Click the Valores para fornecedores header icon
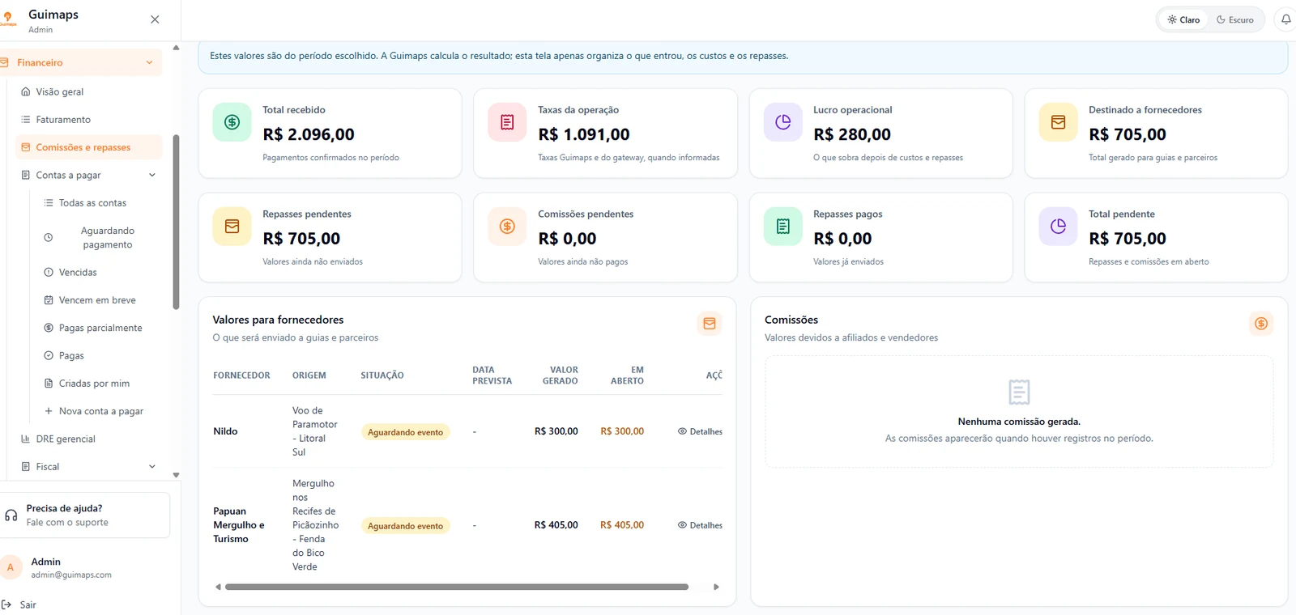 click(x=710, y=324)
